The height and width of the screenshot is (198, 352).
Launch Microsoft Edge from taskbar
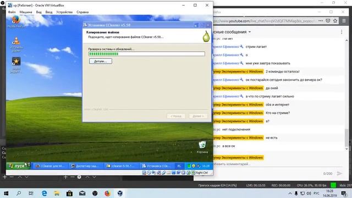click(x=44, y=193)
